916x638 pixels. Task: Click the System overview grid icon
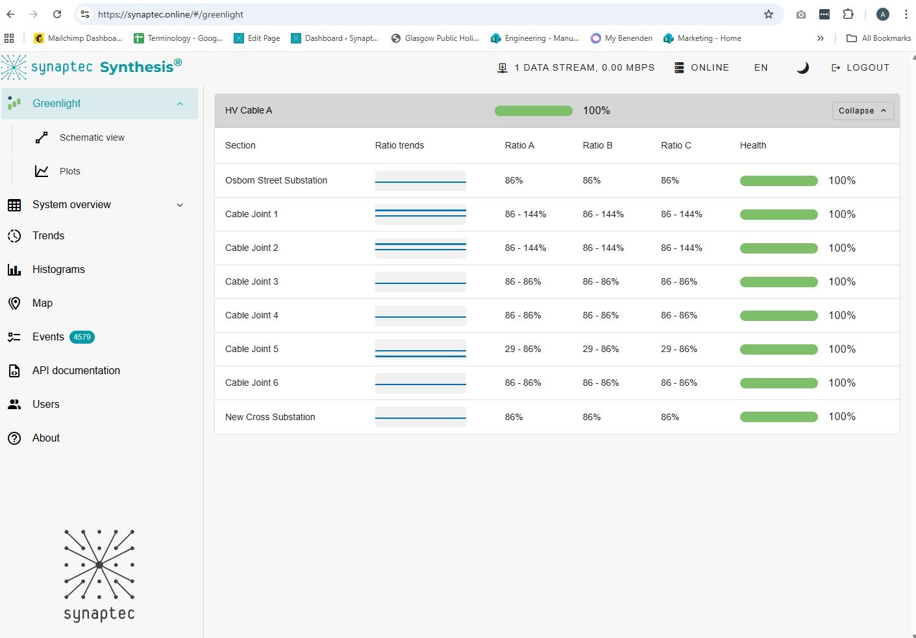click(x=14, y=205)
